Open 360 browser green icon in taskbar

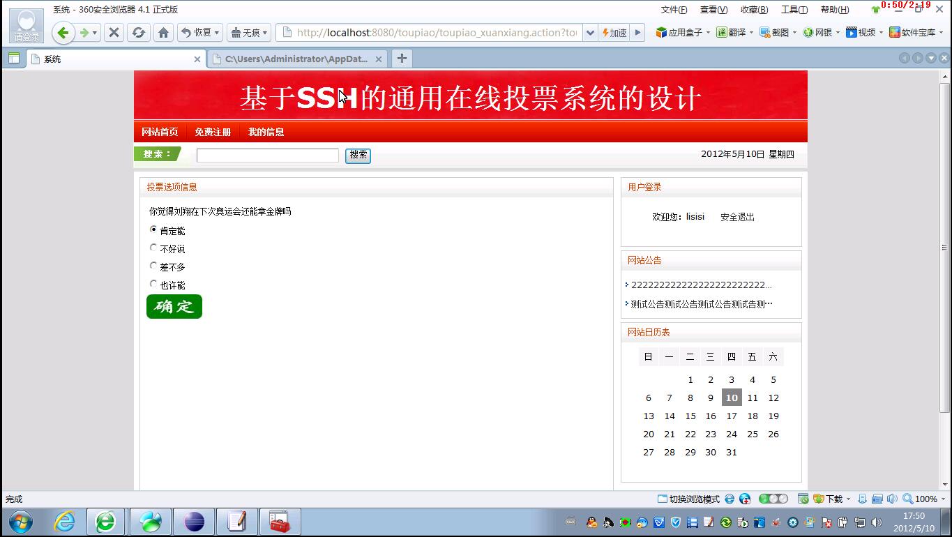point(106,522)
